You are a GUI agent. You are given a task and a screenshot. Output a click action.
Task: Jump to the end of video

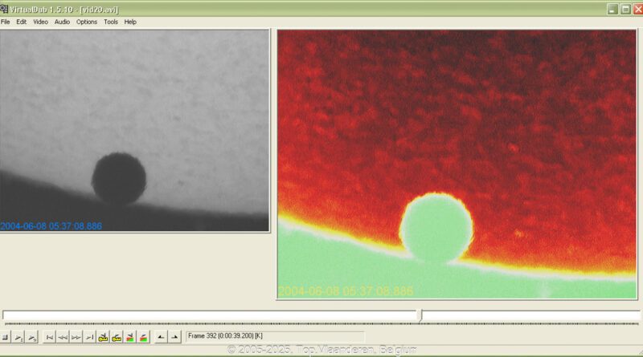tap(89, 338)
